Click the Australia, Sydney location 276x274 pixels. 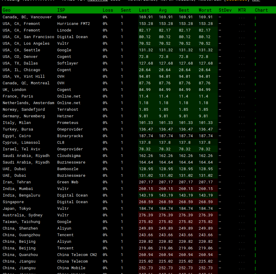[x=23, y=215]
